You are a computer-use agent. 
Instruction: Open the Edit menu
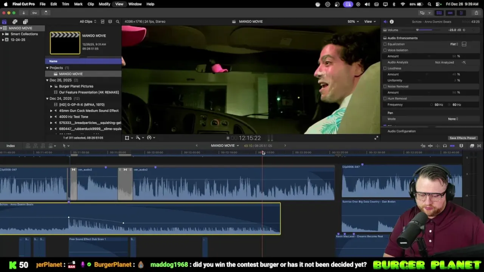click(x=54, y=4)
